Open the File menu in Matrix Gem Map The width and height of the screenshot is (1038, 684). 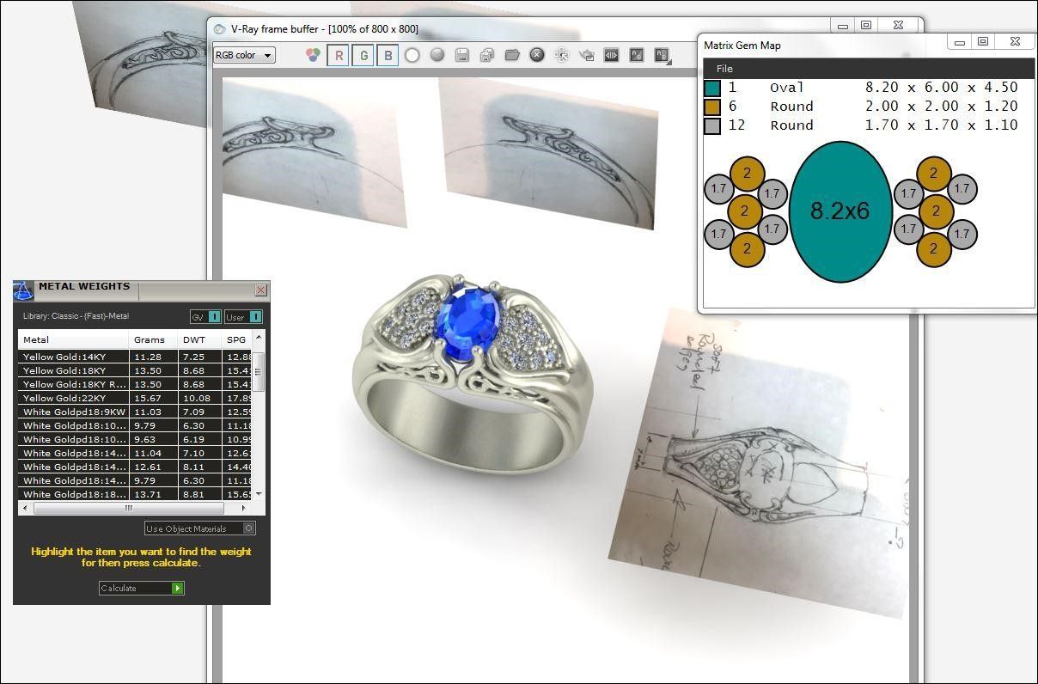[x=724, y=69]
